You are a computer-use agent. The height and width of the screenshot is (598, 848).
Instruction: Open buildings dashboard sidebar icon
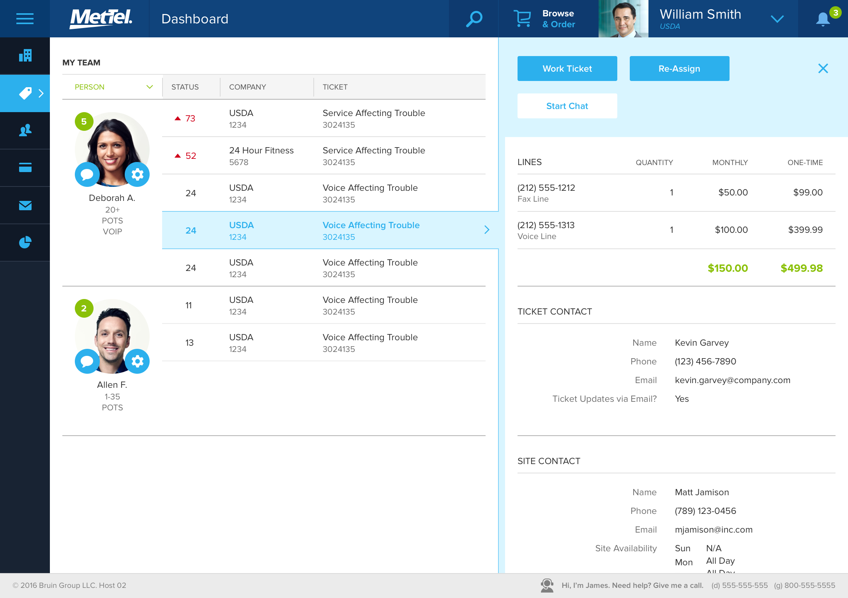(x=25, y=56)
